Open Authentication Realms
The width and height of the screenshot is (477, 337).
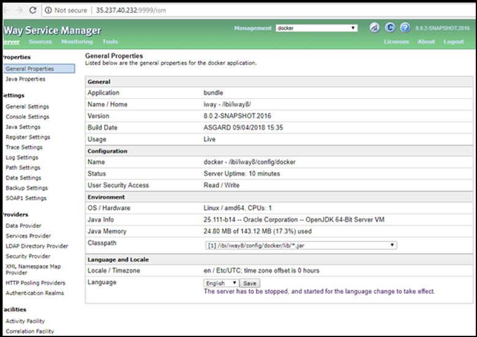(35, 293)
